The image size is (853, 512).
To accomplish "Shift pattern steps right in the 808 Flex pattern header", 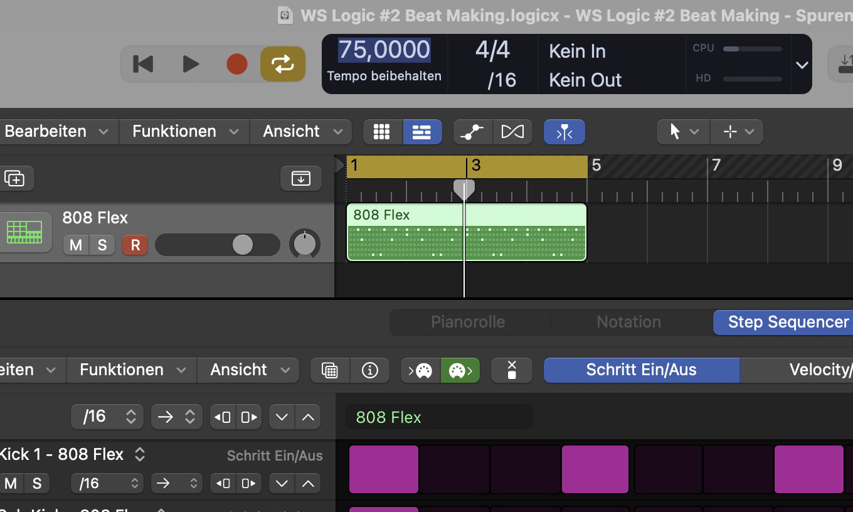I will pyautogui.click(x=250, y=417).
